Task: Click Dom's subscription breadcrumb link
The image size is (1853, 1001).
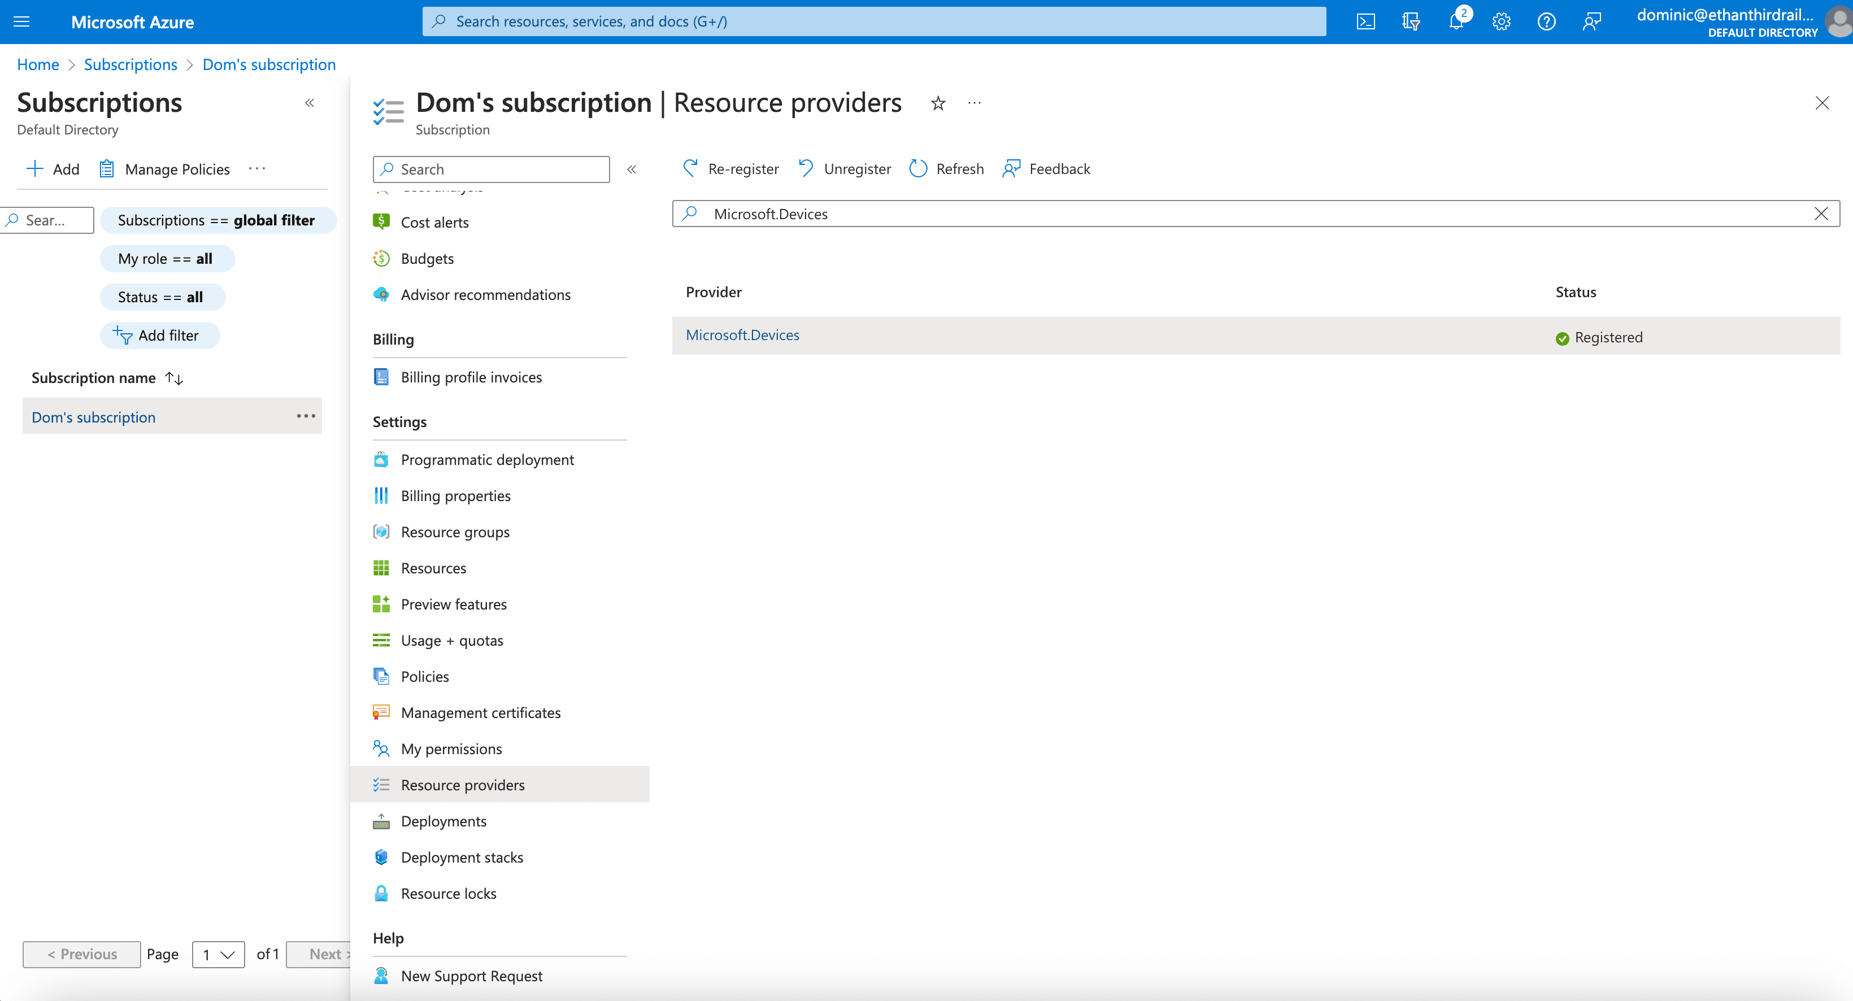Action: point(269,65)
